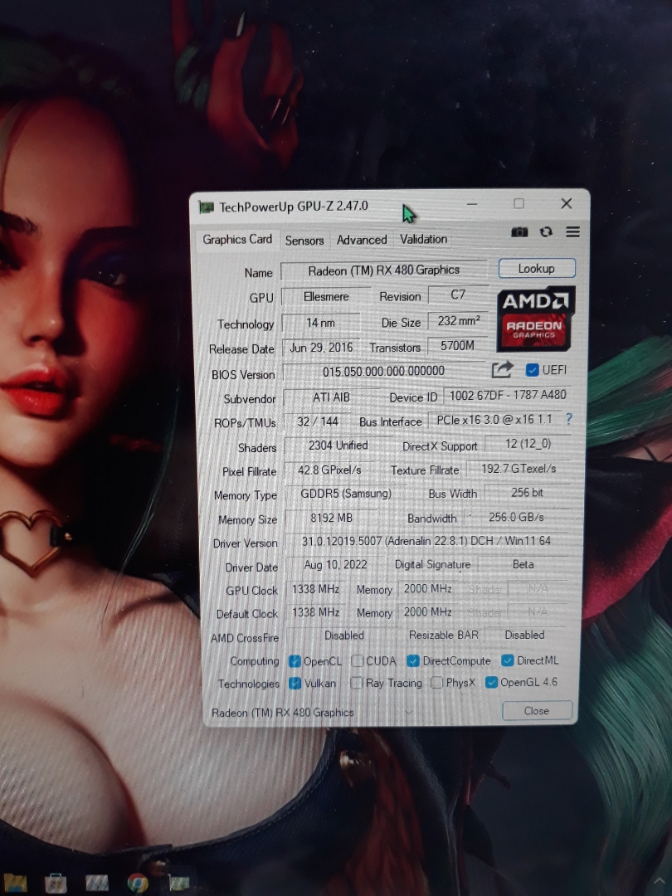Toggle the DirectCompute checkbox
This screenshot has width=672, height=896.
point(412,660)
